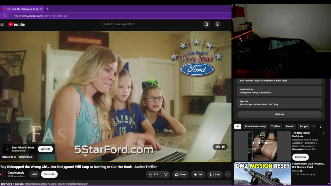The width and height of the screenshot is (331, 186).
Task: Open the Nissan ad options menu
Action: (323, 134)
